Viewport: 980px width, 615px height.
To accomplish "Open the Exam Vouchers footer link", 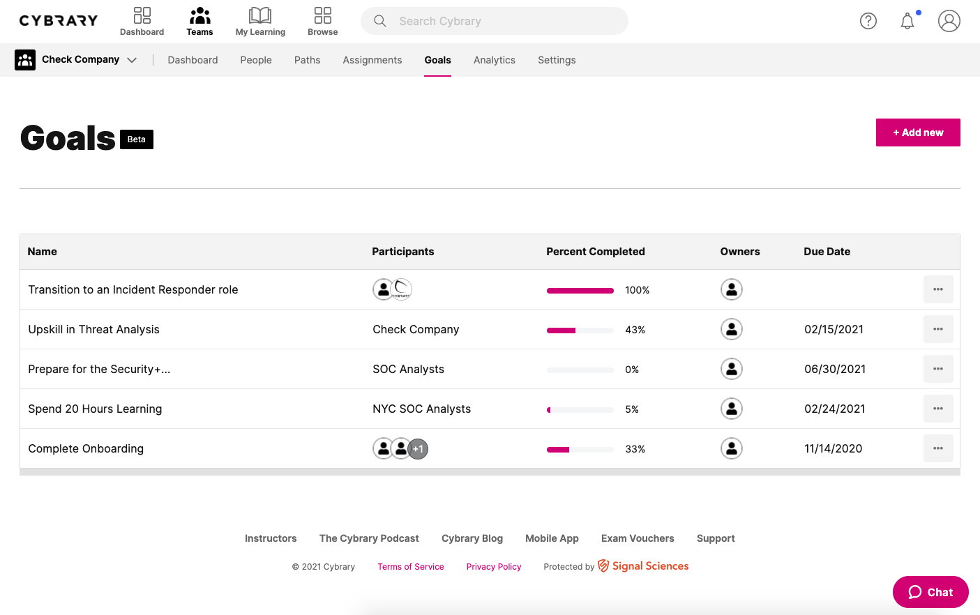I will point(638,538).
